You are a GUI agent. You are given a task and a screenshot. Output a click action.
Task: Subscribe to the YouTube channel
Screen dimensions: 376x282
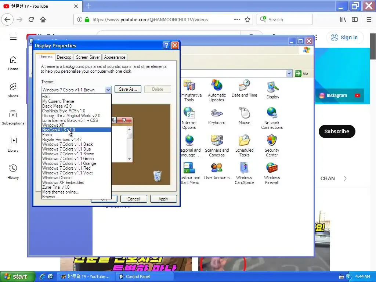337,131
